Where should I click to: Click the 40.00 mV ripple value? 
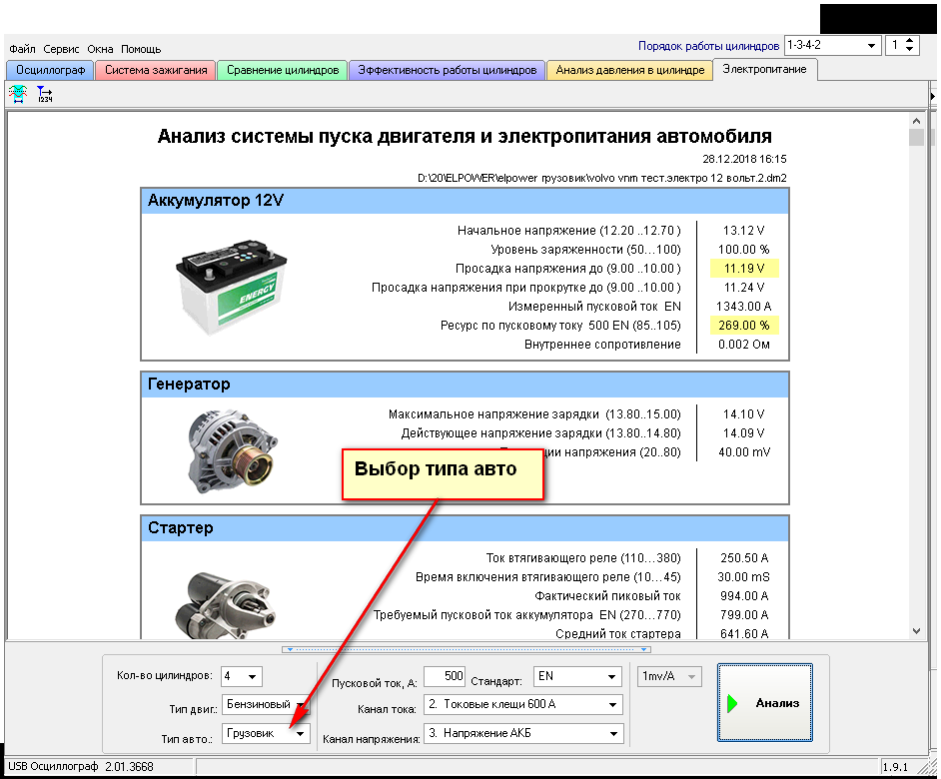click(x=744, y=451)
